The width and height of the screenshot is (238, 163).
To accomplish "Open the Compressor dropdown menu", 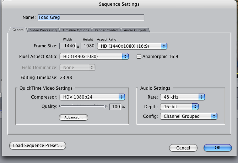I will 92,97.
